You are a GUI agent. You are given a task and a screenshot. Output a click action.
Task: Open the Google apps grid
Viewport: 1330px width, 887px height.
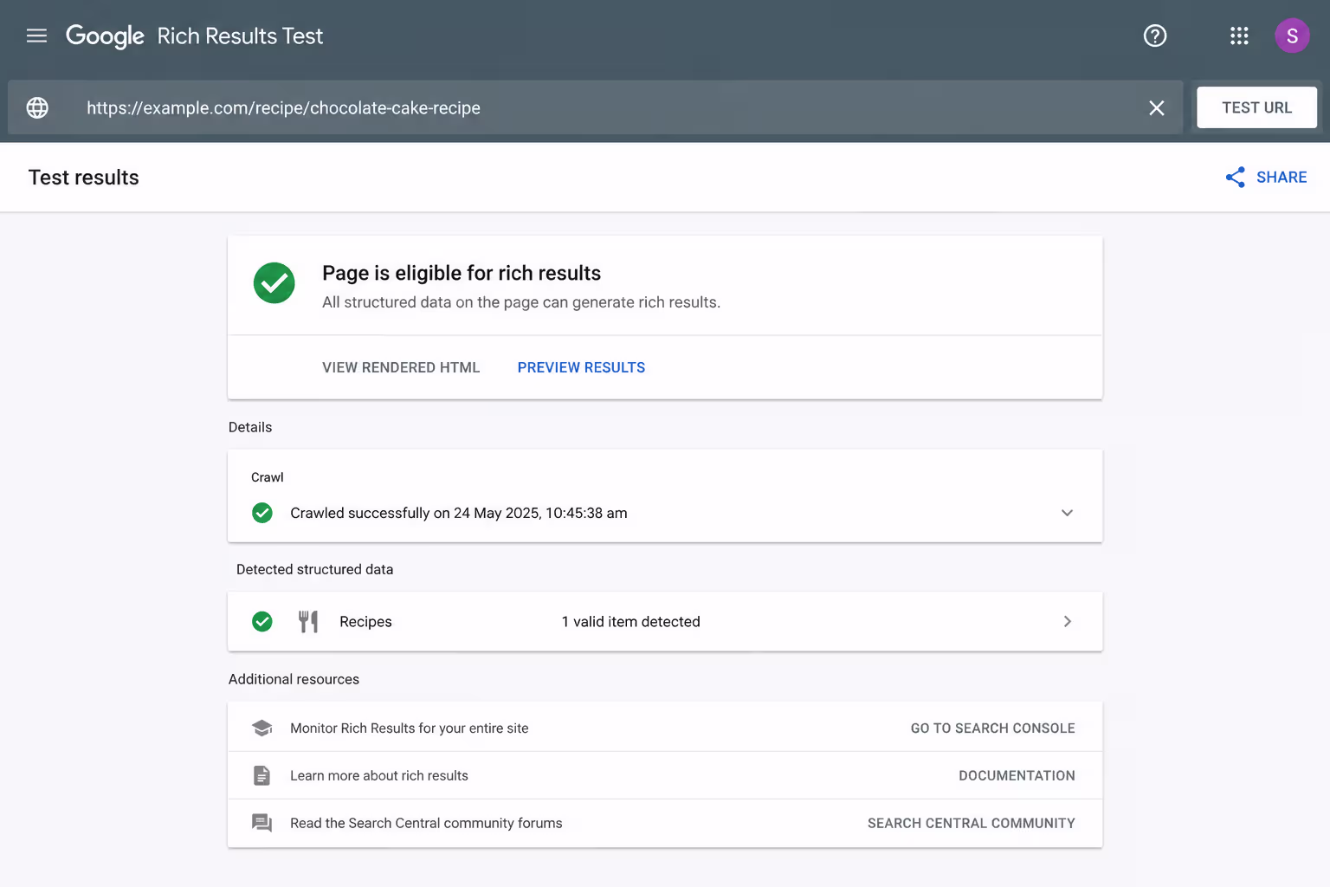(1239, 36)
